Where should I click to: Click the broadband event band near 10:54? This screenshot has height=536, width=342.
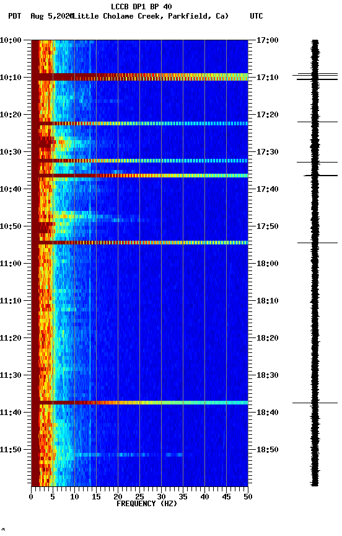(139, 243)
